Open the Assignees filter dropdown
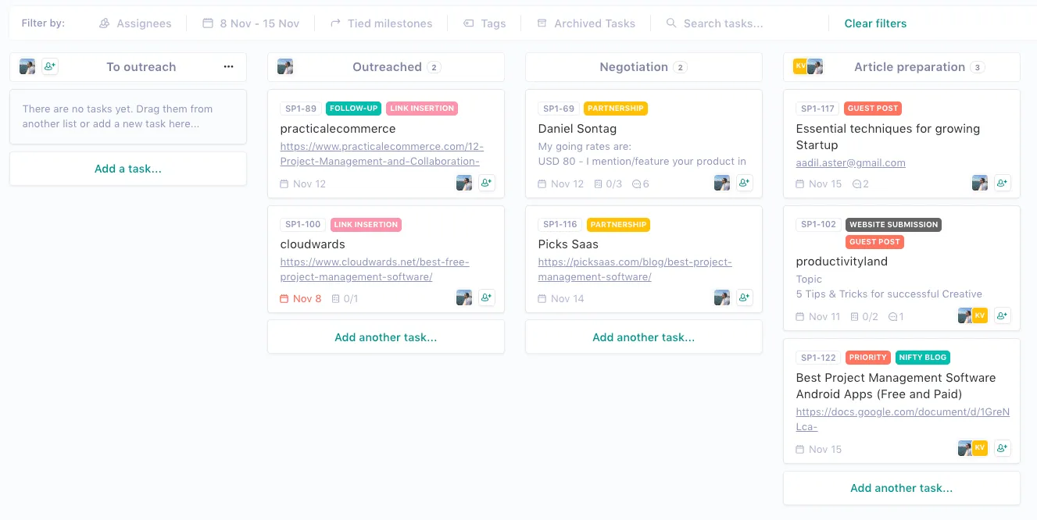Viewport: 1037px width, 520px height. (x=135, y=23)
